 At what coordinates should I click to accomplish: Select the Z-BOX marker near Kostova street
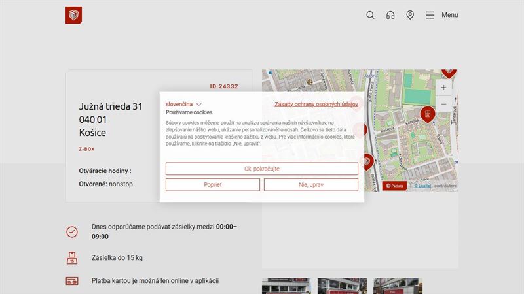click(428, 114)
